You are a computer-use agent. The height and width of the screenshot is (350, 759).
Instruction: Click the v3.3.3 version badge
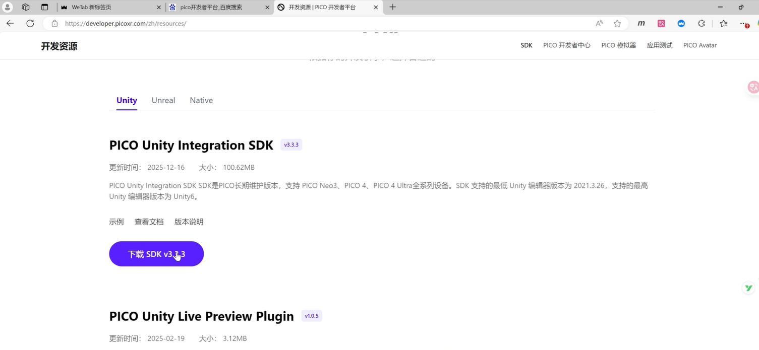291,145
